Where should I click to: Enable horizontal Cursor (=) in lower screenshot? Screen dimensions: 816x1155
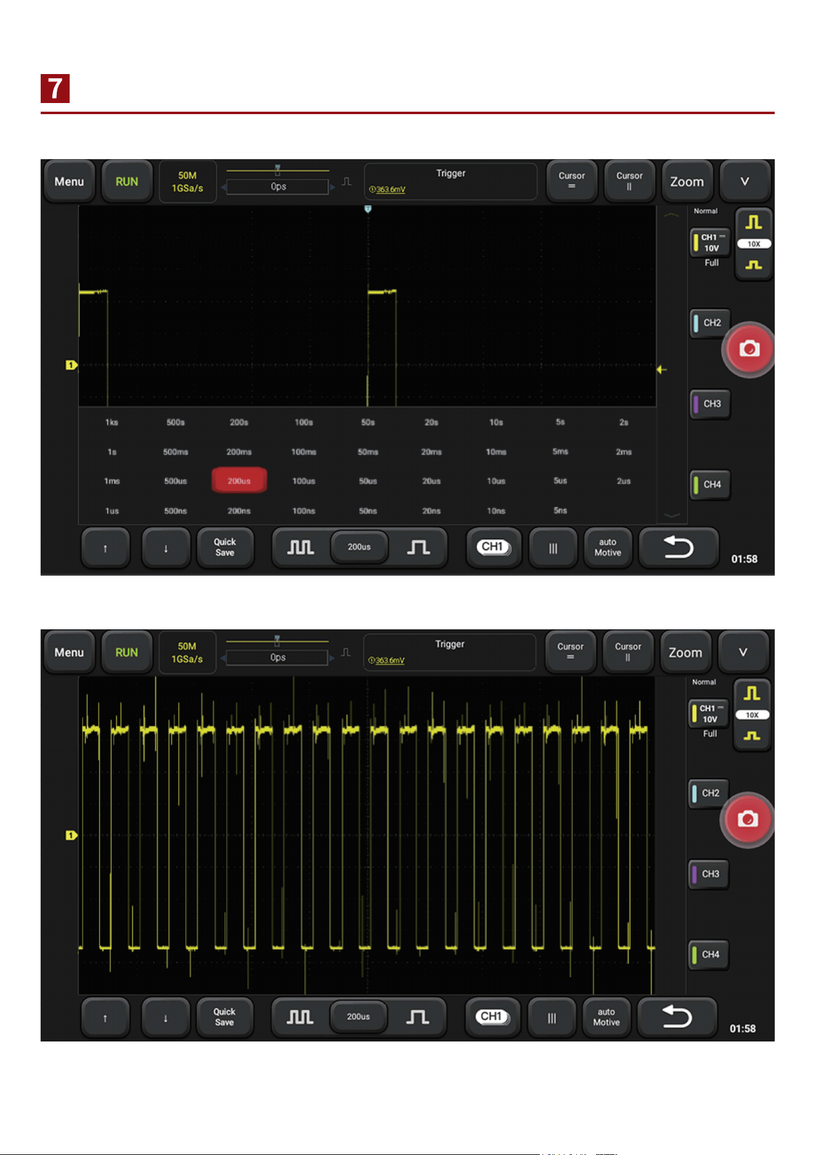570,652
